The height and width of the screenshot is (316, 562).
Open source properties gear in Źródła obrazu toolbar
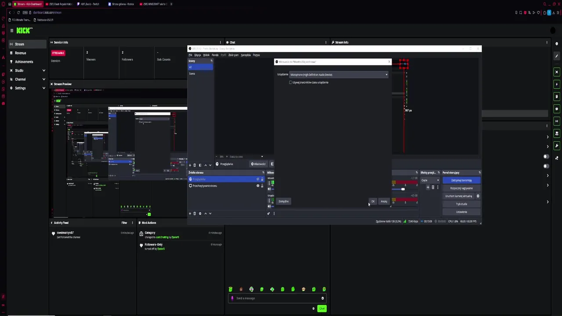(x=200, y=214)
